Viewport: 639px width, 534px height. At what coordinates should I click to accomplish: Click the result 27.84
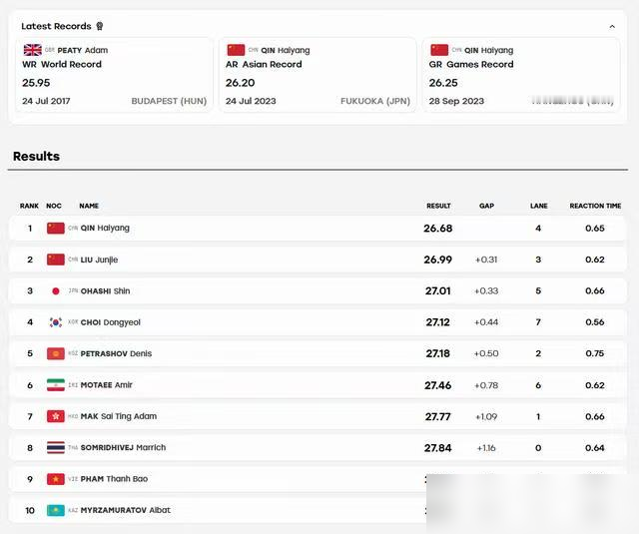pos(438,448)
